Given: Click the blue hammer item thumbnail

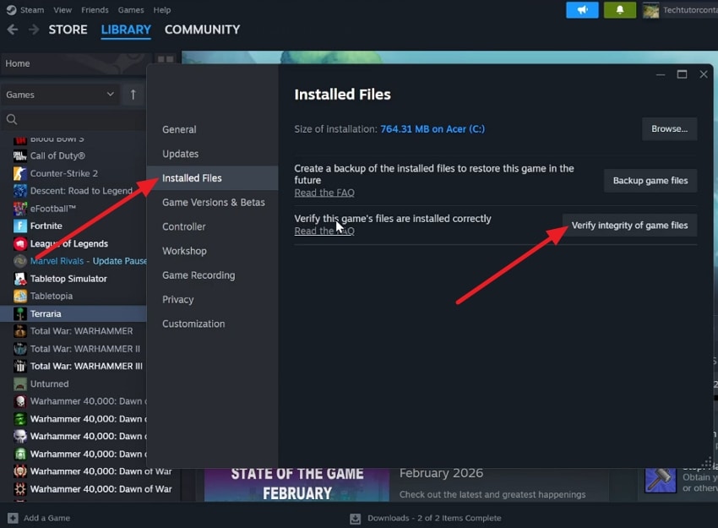Looking at the screenshot, I should point(661,480).
